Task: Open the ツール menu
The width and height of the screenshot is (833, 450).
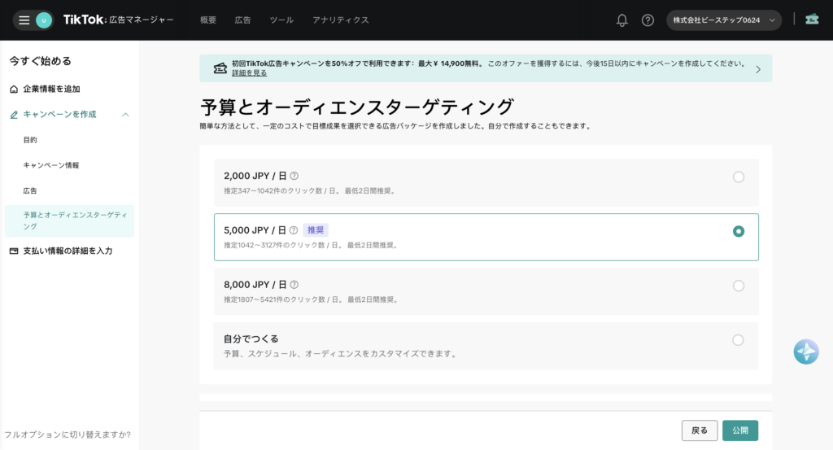Action: pos(281,20)
